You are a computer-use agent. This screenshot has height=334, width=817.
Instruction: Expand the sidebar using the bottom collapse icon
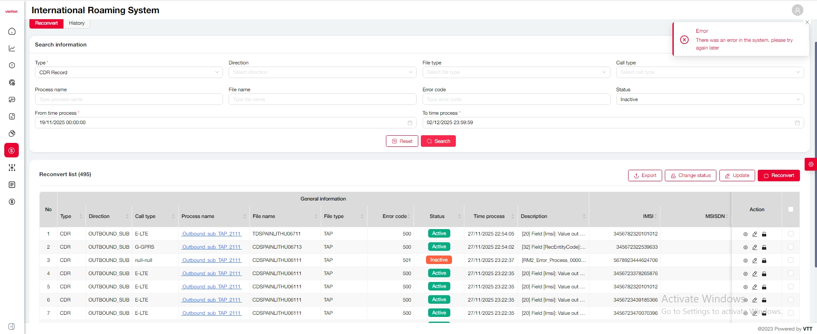pos(12,326)
